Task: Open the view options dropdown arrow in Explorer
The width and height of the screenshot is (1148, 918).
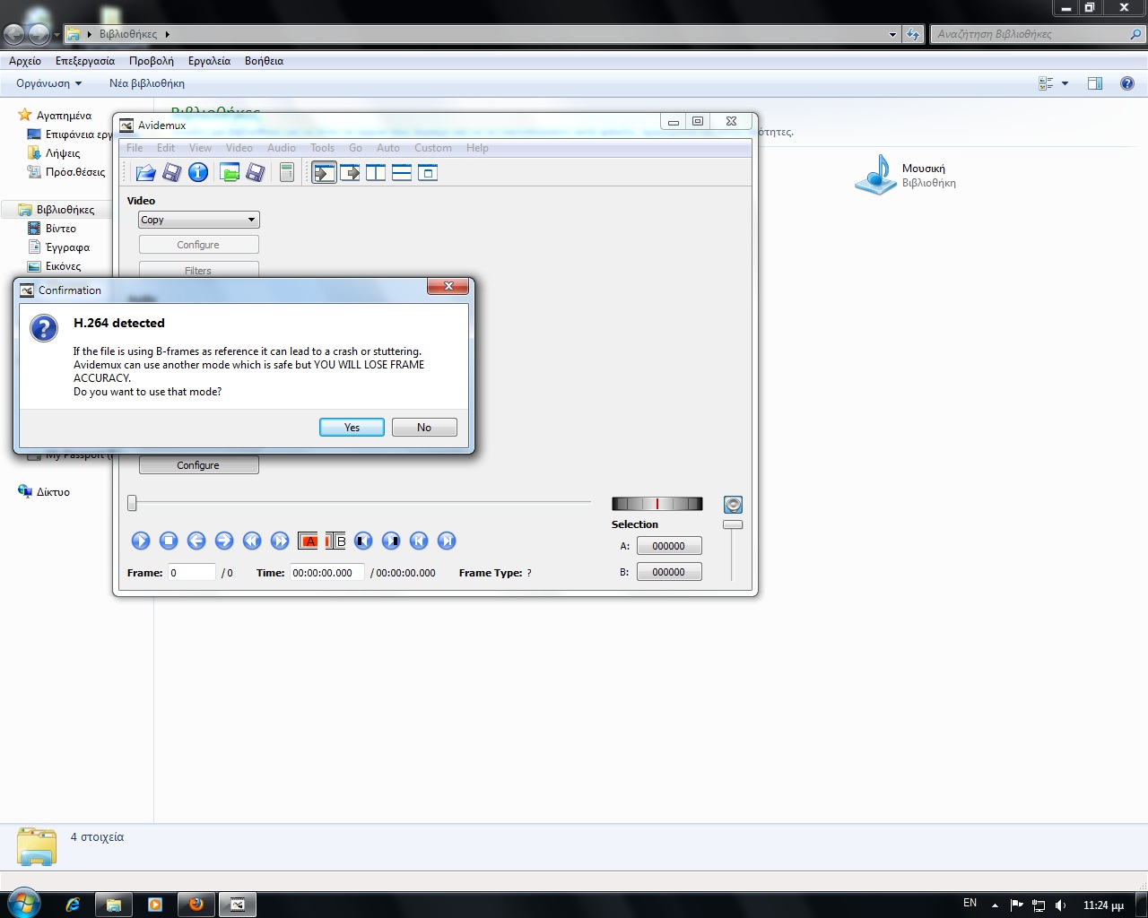Action: (x=1065, y=83)
